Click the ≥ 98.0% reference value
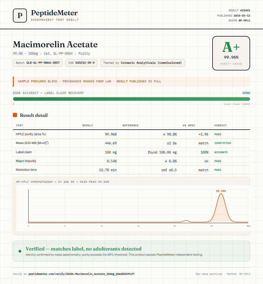Viewport: 263px width, 284px height. tap(170, 134)
